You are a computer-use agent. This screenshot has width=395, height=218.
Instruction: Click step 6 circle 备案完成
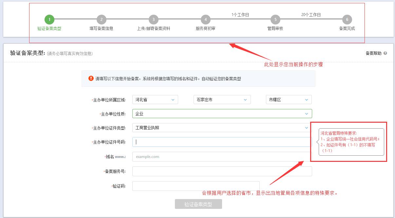point(347,20)
